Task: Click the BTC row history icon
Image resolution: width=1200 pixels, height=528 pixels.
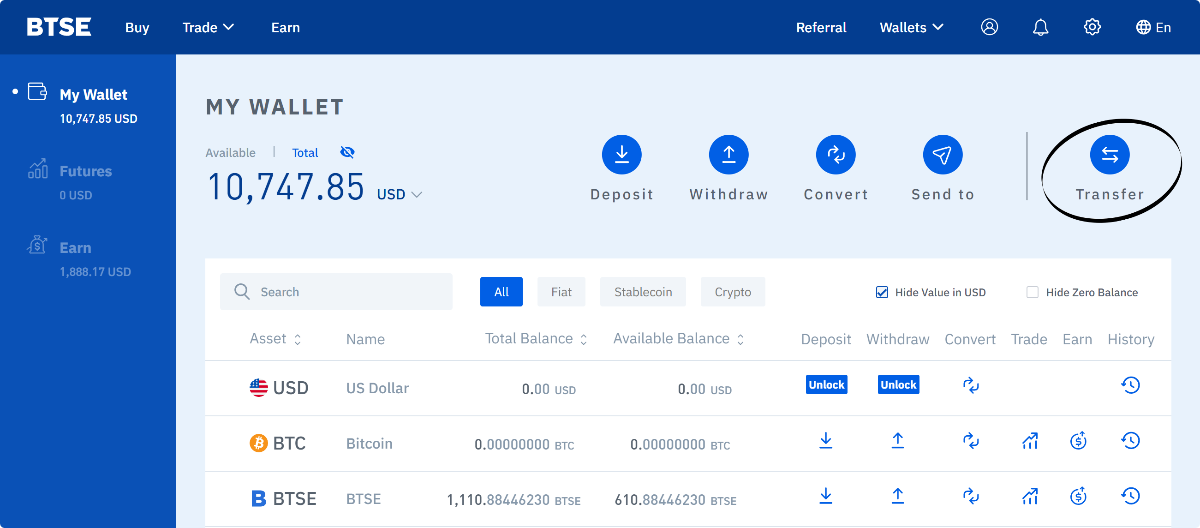Action: [1131, 440]
